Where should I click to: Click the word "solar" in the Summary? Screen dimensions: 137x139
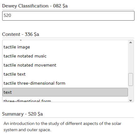click(116, 124)
